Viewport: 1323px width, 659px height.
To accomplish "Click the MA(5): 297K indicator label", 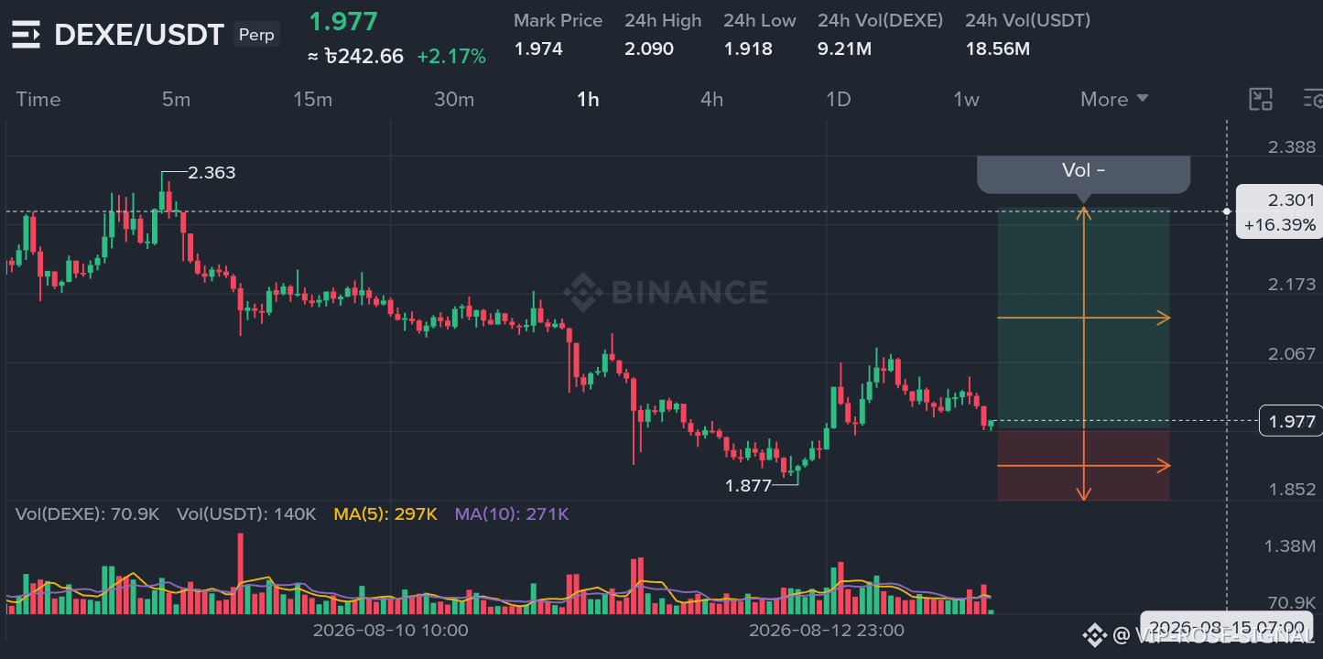I will [x=385, y=514].
